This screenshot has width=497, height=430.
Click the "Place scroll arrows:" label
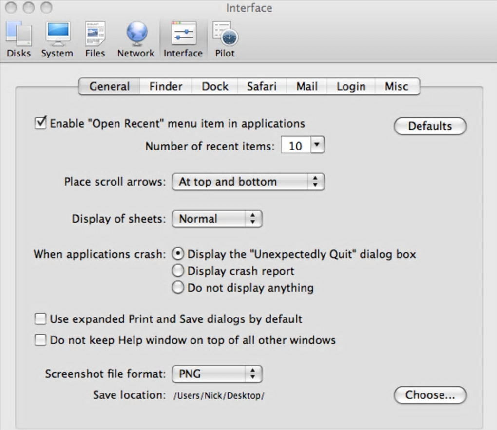pyautogui.click(x=115, y=182)
